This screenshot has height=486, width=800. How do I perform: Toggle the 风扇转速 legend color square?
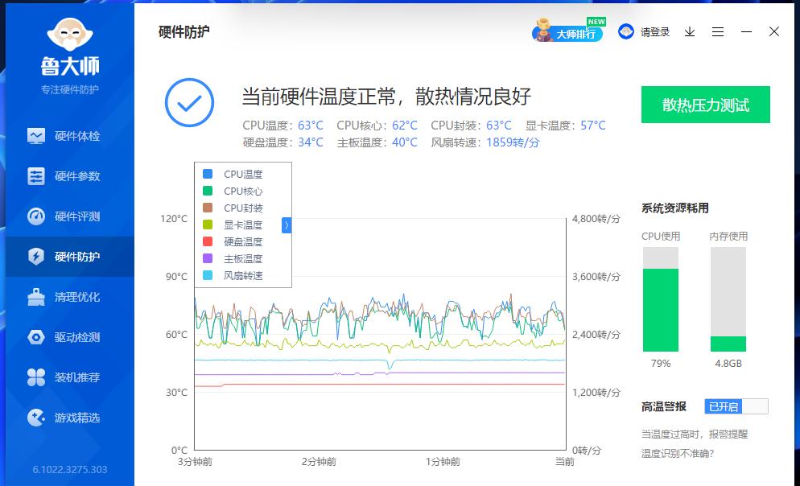(207, 274)
